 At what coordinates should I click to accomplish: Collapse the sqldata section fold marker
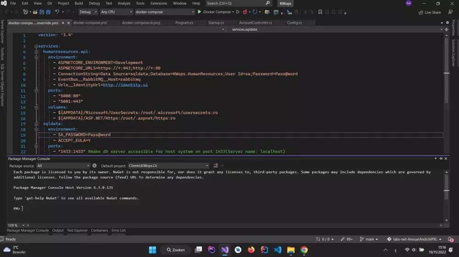pyautogui.click(x=35, y=123)
